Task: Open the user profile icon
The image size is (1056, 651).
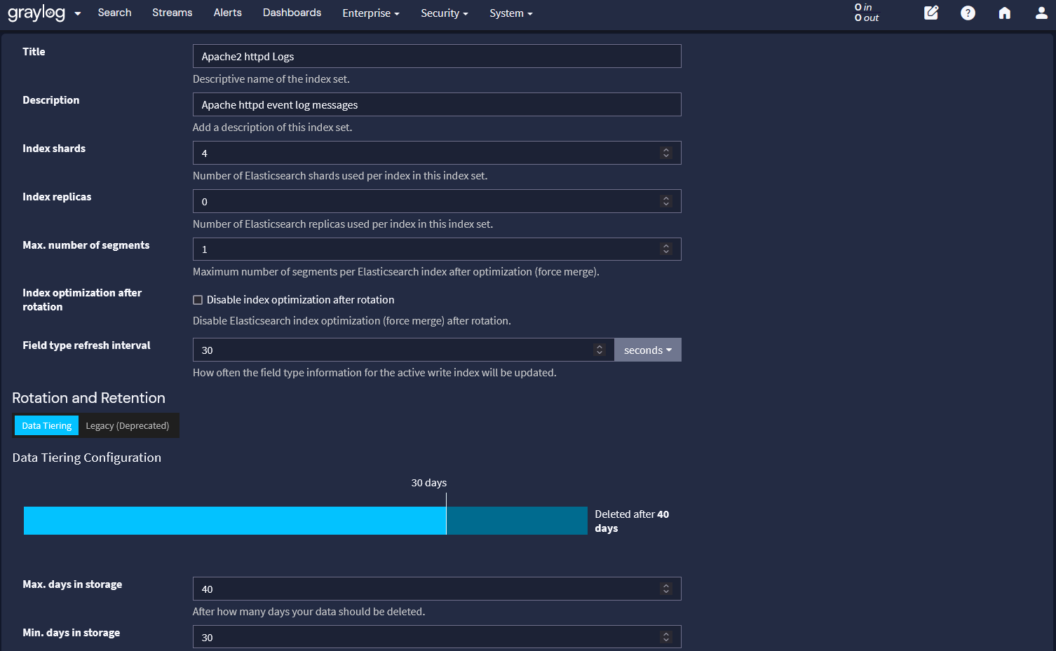Action: click(x=1041, y=13)
